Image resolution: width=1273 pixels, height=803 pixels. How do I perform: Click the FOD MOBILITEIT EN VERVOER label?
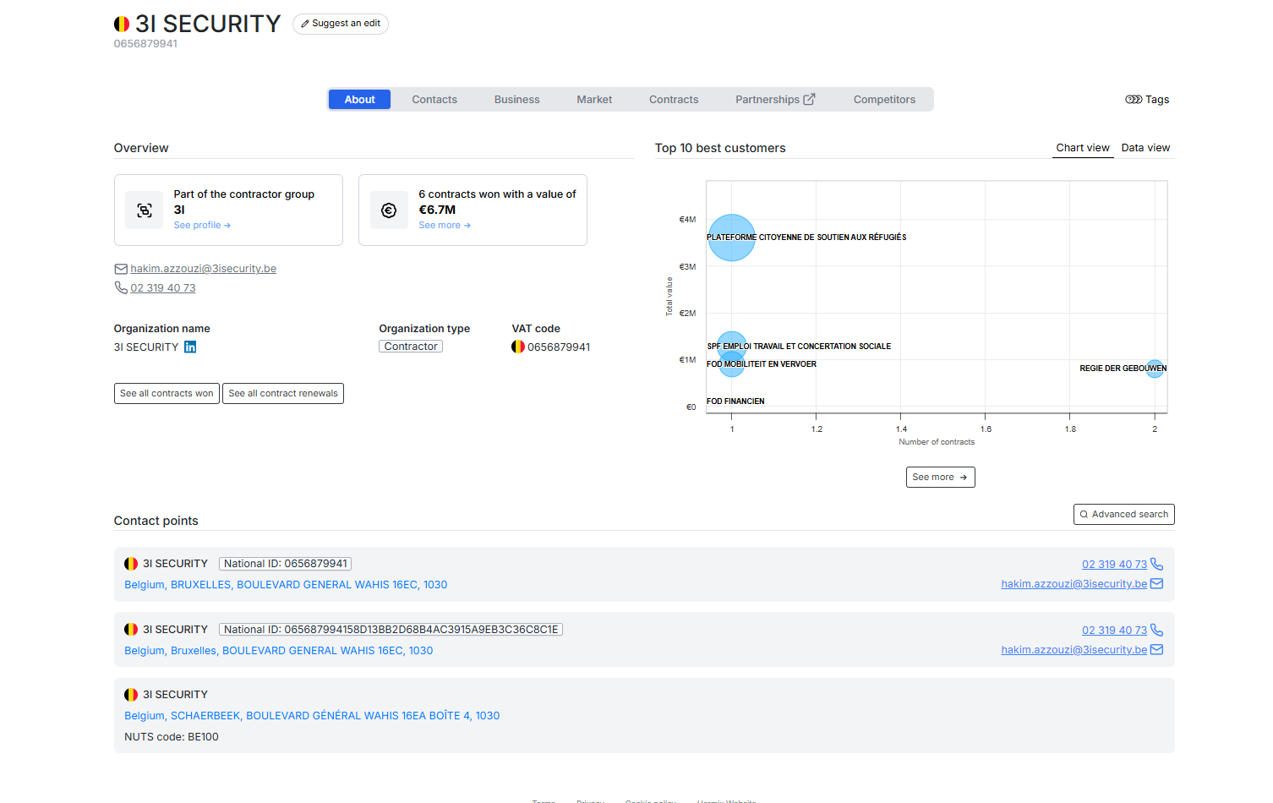coord(762,364)
